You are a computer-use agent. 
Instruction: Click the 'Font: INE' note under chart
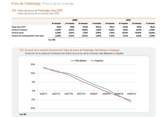[23, 114]
